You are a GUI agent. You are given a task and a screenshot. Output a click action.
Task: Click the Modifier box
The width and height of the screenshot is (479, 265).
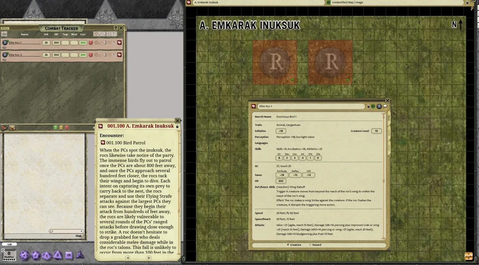pos(9,255)
